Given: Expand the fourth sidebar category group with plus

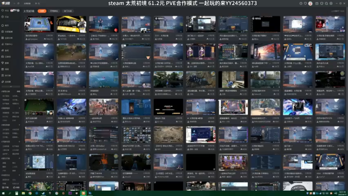Looking at the screenshot, I should (x=19, y=142).
